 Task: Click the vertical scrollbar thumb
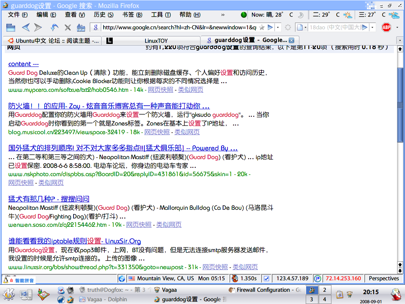point(400,105)
